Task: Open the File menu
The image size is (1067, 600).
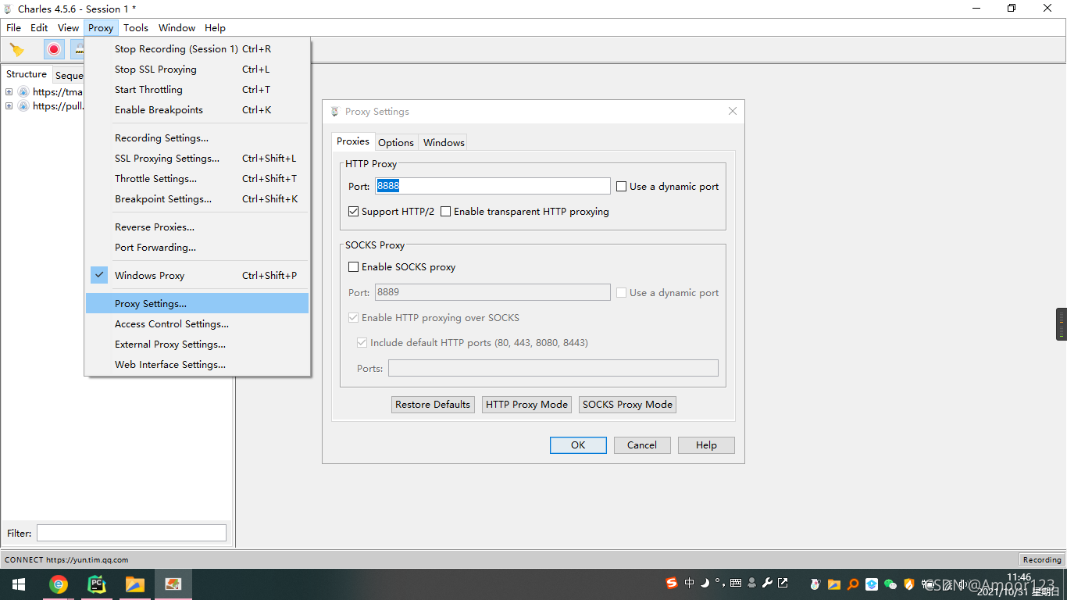Action: pos(14,27)
